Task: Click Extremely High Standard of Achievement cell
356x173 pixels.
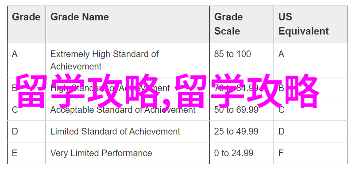Action: 128,60
